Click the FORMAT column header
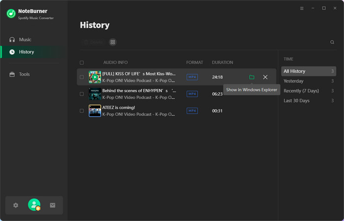Viewport: 344px width, 221px height. (195, 62)
